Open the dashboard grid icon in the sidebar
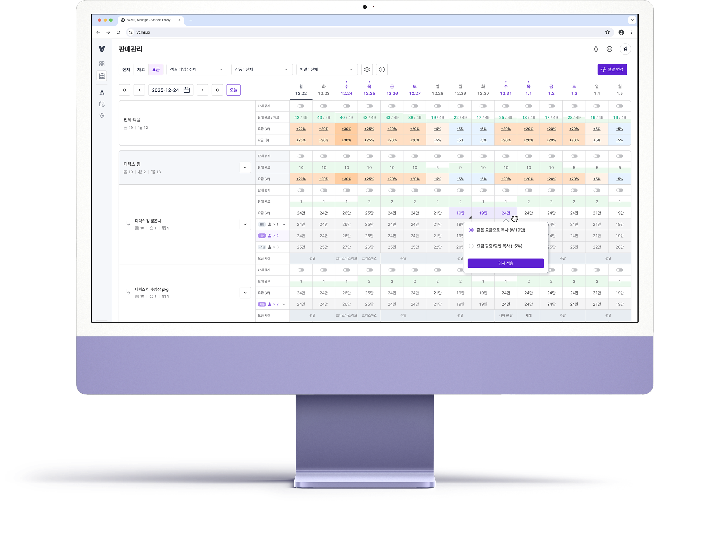Viewport: 727px width, 539px height. pyautogui.click(x=102, y=64)
